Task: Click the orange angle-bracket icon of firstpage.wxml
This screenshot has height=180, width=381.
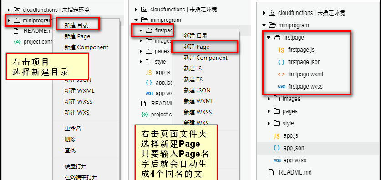Action: [281, 75]
